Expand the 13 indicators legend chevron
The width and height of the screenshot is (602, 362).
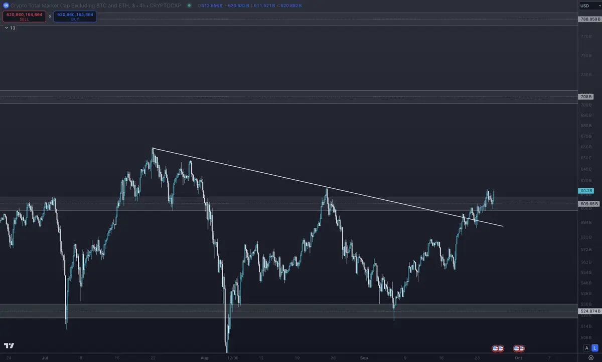tap(7, 28)
